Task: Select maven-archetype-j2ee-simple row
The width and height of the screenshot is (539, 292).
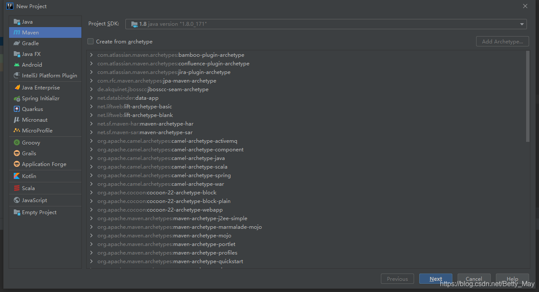Action: point(306,218)
